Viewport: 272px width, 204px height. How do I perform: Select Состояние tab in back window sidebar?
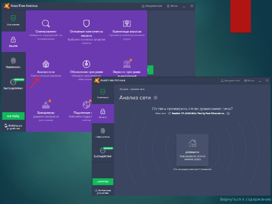[x=13, y=20]
